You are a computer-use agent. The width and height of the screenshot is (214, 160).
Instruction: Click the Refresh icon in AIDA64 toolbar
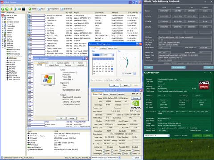pyautogui.click(x=15, y=9)
